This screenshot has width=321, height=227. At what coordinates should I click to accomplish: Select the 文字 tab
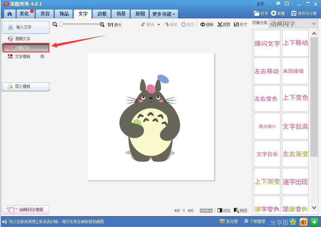click(83, 14)
